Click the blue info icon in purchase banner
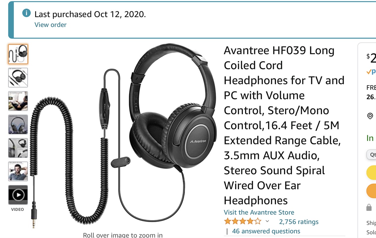Viewport: 376px width, 238px height. [26, 13]
